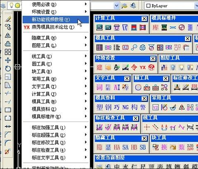Click the circle icon in 圆工具 toolbar

pyautogui.click(x=138, y=87)
